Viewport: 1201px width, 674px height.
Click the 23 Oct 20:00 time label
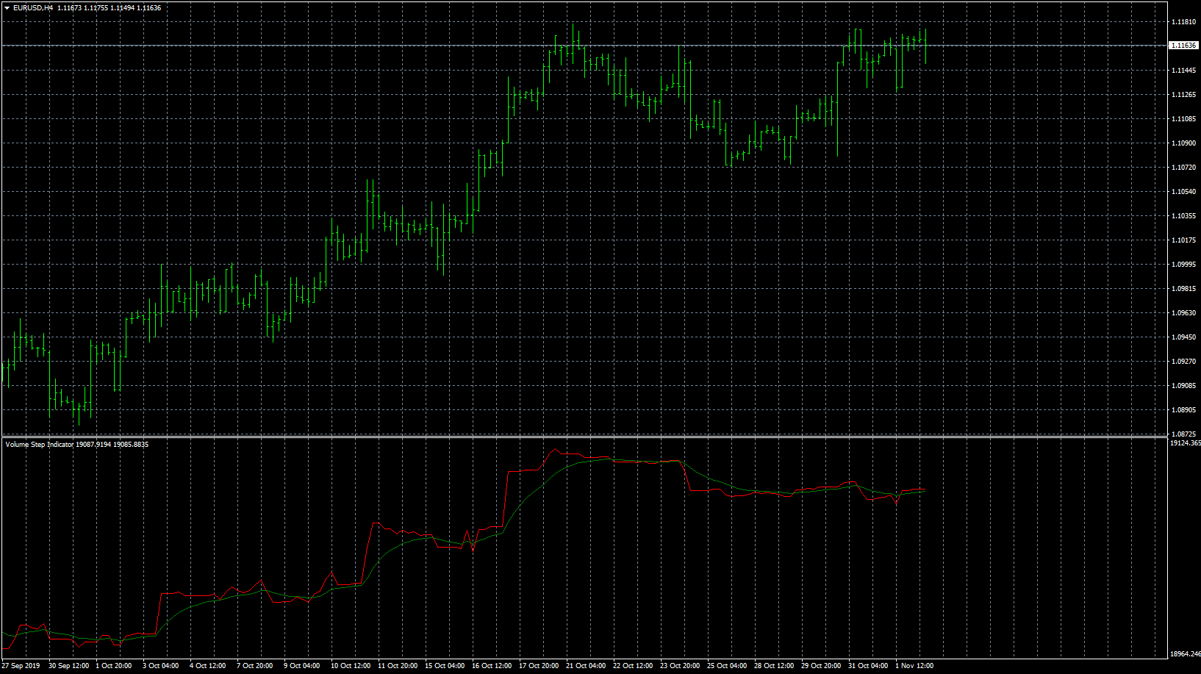coord(680,666)
